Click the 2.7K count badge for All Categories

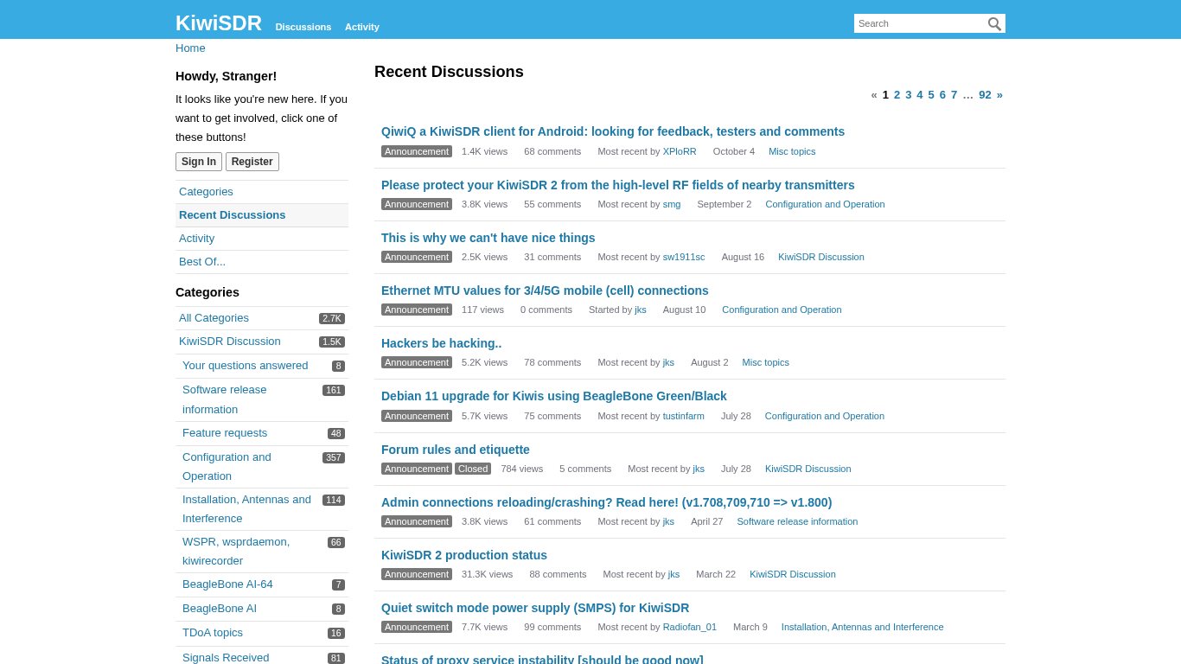click(332, 318)
